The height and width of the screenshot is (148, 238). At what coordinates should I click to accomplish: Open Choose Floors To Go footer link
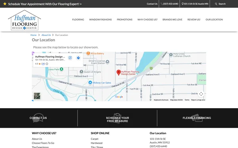[43, 143]
